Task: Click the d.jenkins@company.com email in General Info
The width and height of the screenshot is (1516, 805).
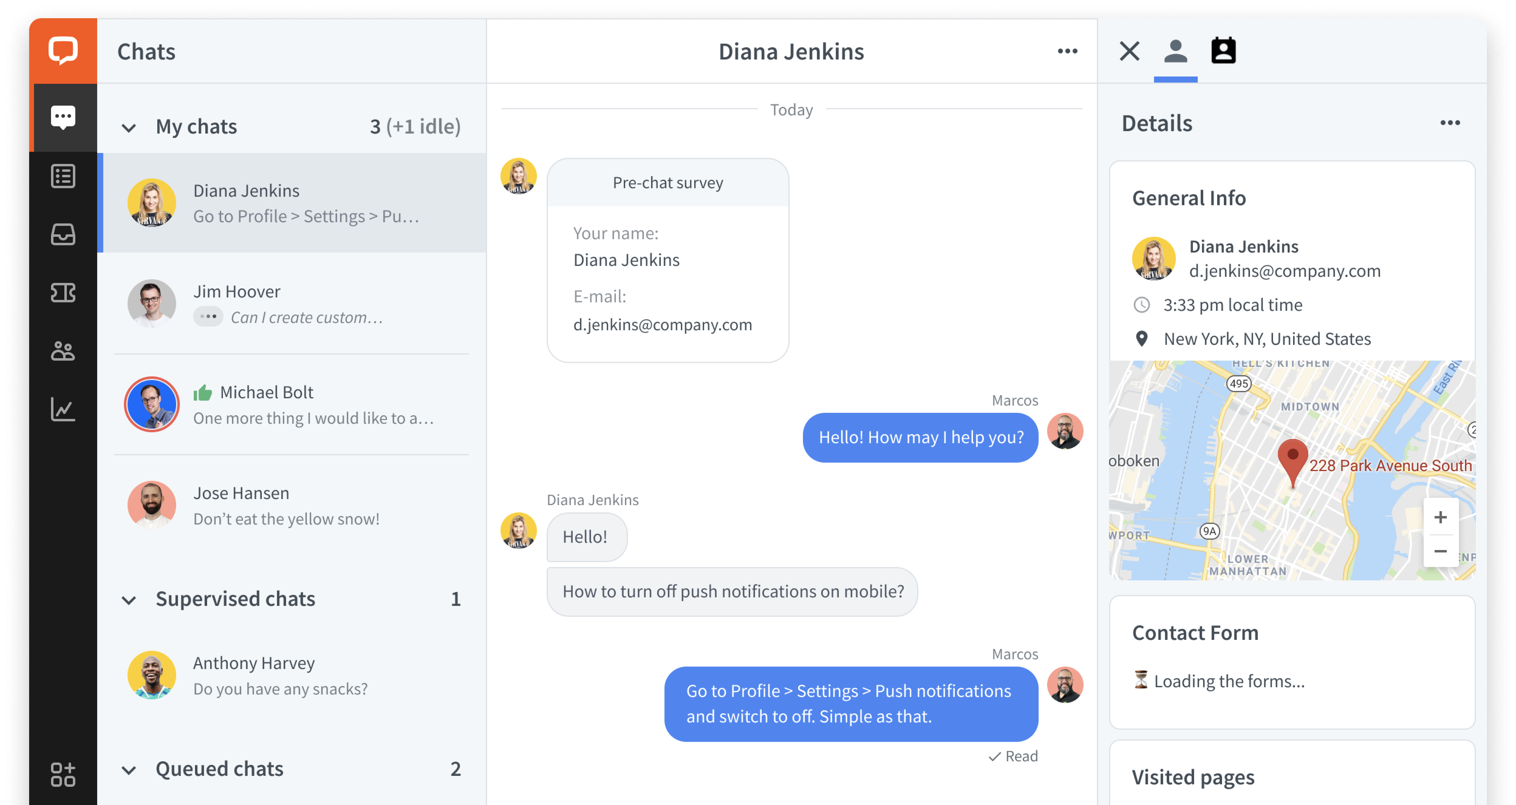Action: tap(1285, 271)
